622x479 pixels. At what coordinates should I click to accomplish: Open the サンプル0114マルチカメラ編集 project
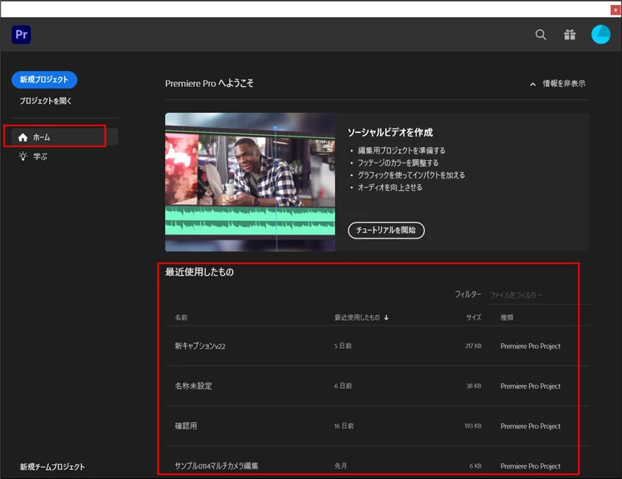[217, 466]
